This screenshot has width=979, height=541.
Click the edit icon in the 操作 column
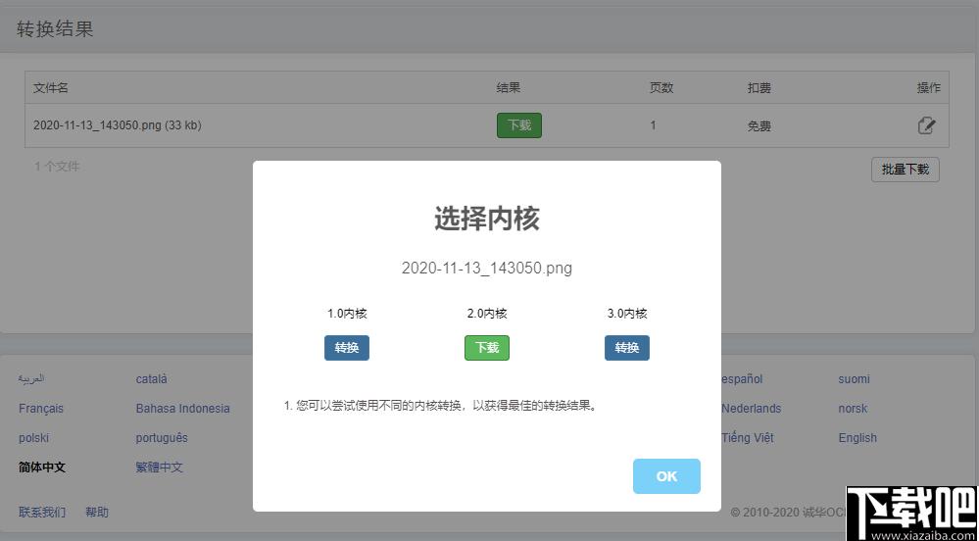pos(926,125)
